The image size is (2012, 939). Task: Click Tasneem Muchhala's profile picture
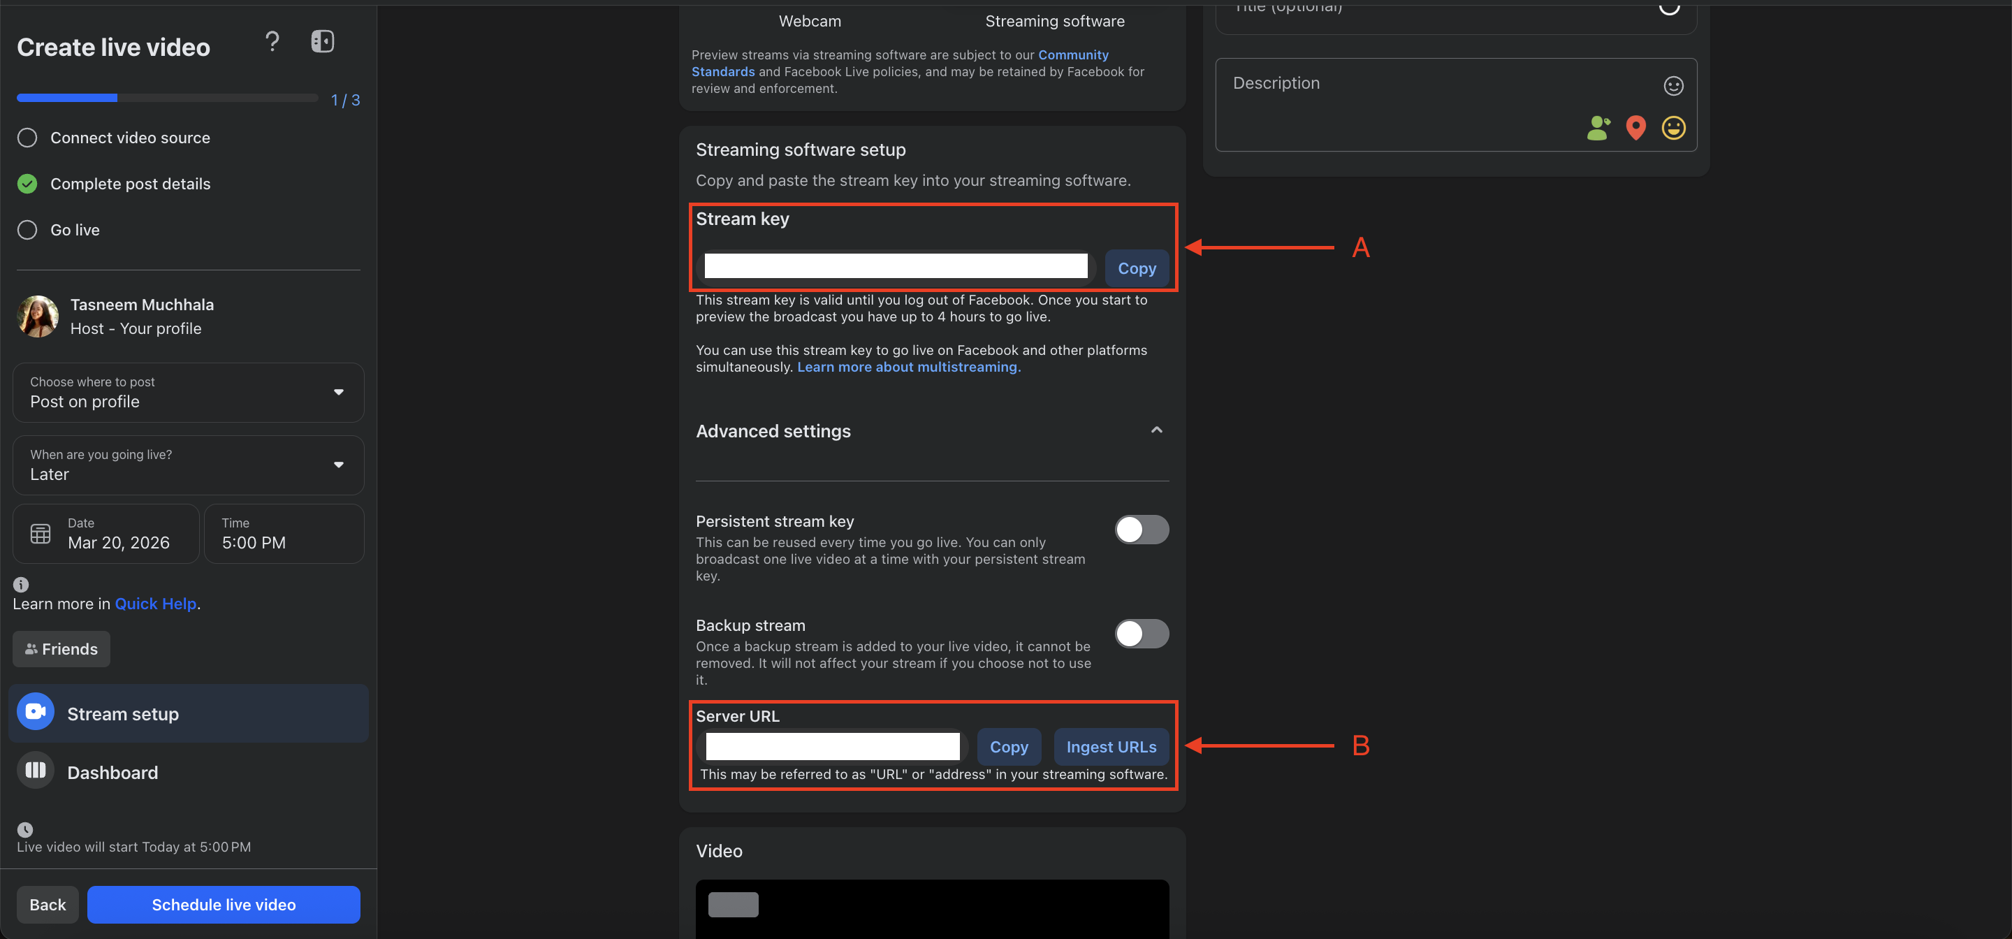tap(38, 316)
